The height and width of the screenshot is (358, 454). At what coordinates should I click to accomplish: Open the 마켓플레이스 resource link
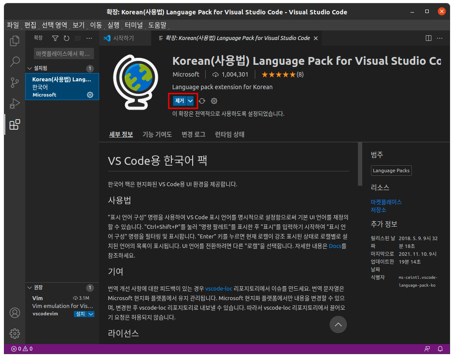tap(386, 202)
